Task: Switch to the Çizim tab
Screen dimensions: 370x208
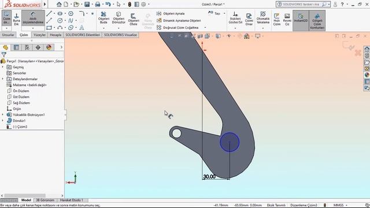Action: coord(24,35)
